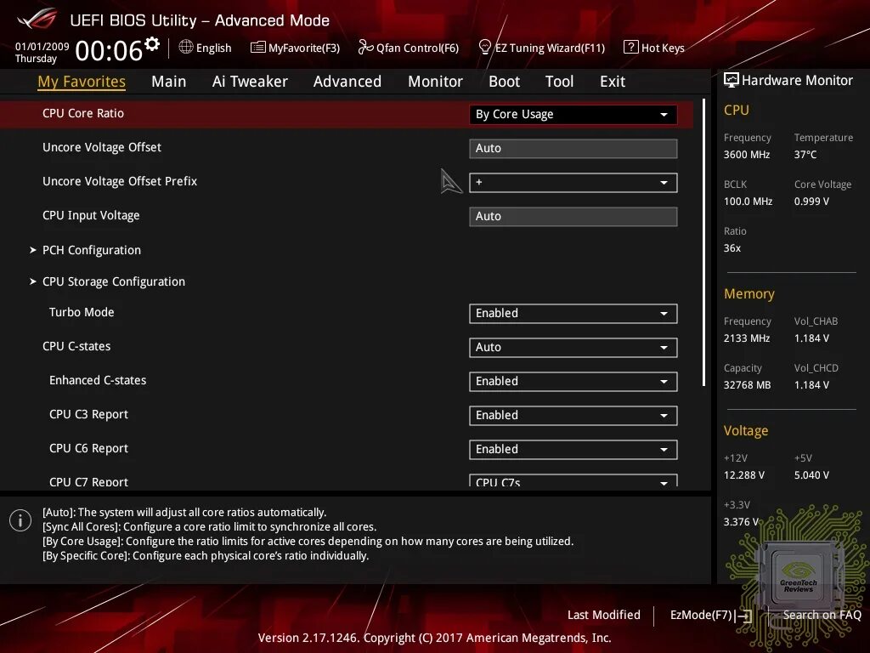
Task: Select the CPU C3 Report label
Action: (88, 415)
